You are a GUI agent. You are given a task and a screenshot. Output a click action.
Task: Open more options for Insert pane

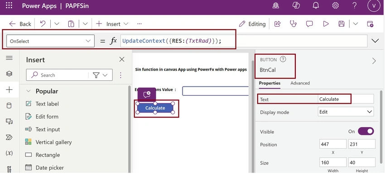[120, 75]
